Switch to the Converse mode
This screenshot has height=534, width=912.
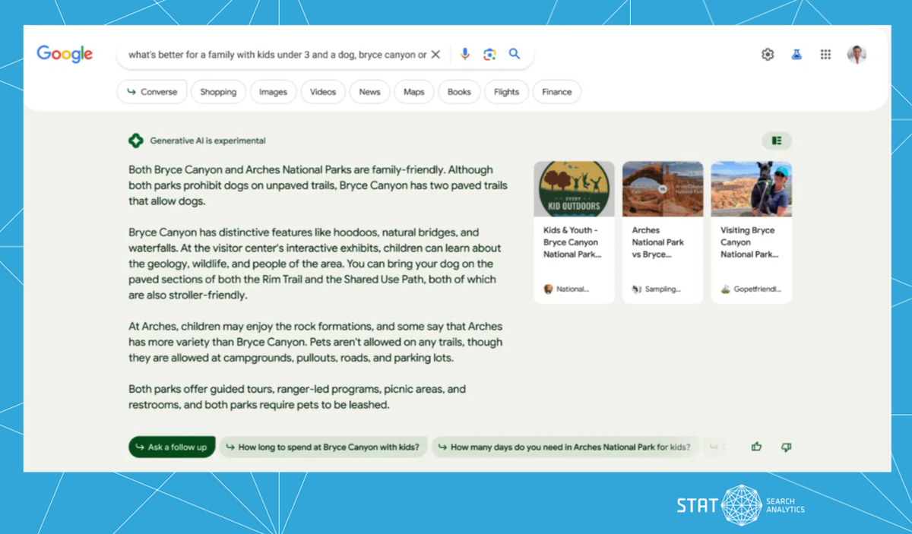point(152,91)
